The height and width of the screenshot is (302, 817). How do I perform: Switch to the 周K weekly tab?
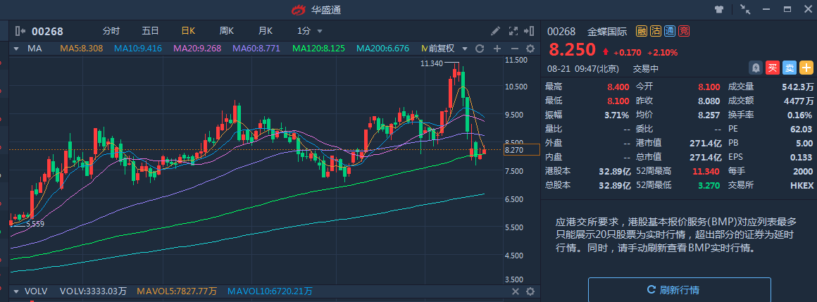(x=226, y=31)
